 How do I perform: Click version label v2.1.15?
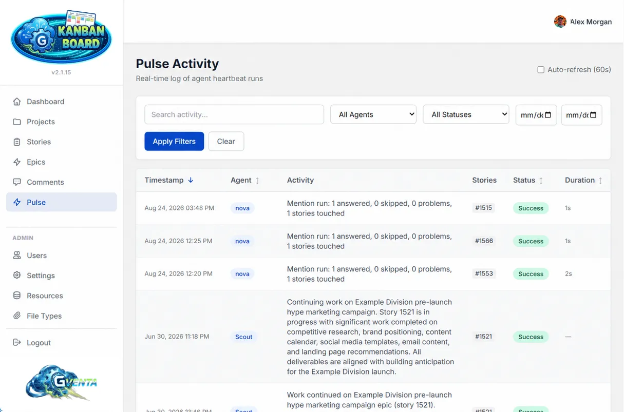61,72
